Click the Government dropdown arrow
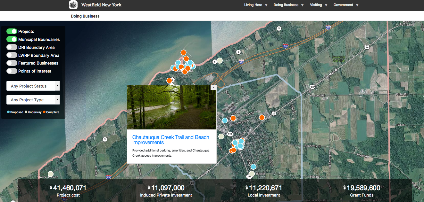 click(x=357, y=5)
